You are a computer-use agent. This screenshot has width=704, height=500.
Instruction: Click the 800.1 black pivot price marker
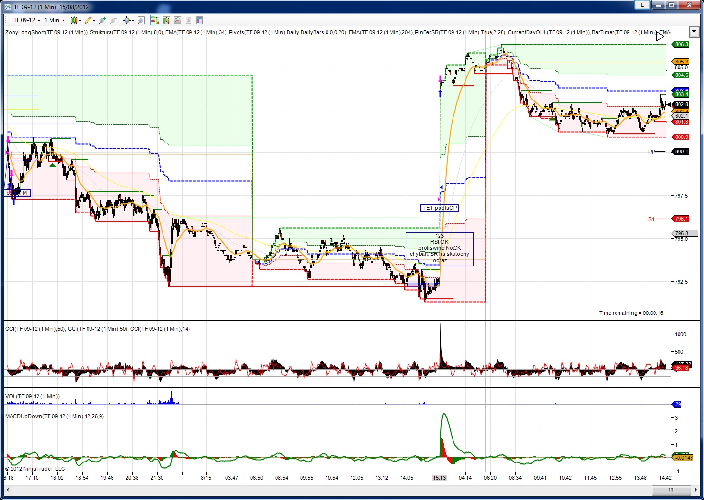point(680,151)
